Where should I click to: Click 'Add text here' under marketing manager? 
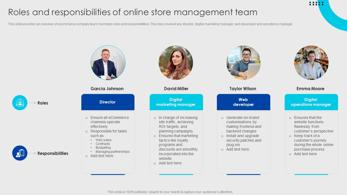pyautogui.click(x=170, y=163)
